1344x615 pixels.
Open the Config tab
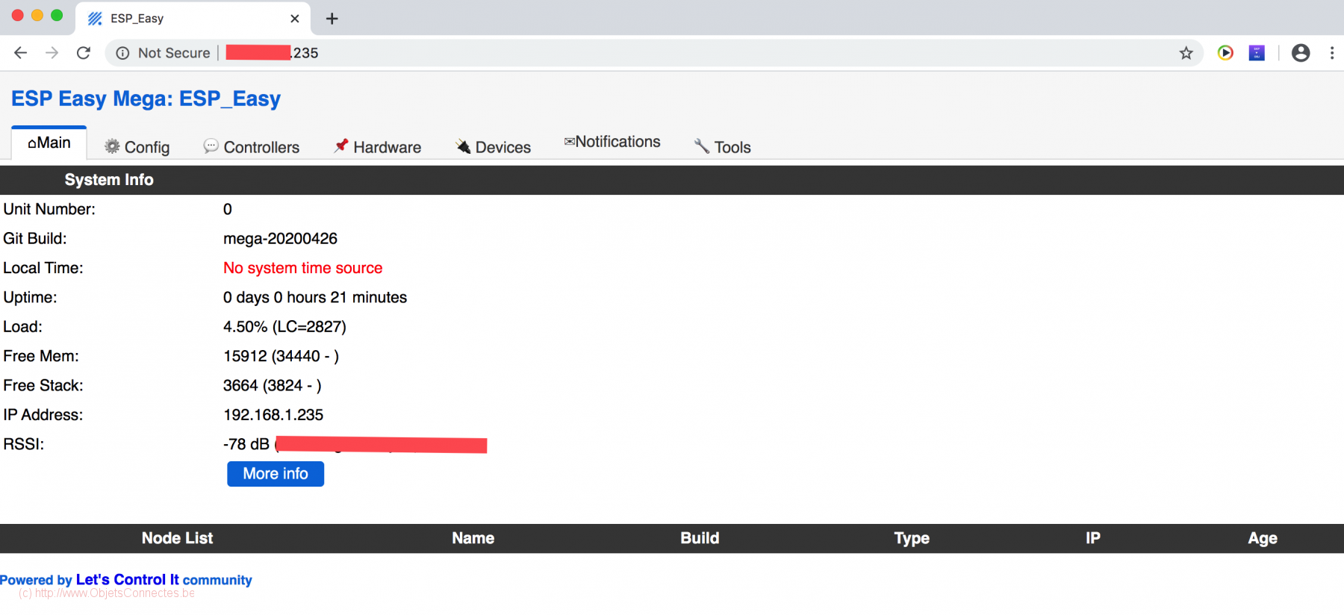pos(137,147)
